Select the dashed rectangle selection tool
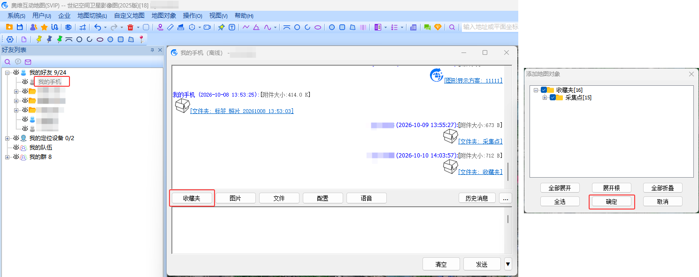This screenshot has height=277, width=699. [x=146, y=27]
